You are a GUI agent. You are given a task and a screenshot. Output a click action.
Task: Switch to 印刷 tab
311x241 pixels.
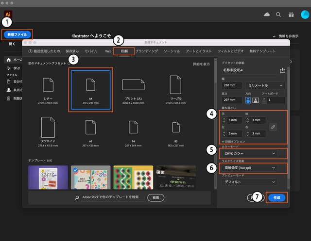[x=124, y=51]
